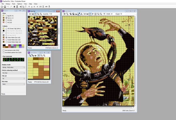Select Colour Matrix (low nyb) radio button

coord(6,37)
